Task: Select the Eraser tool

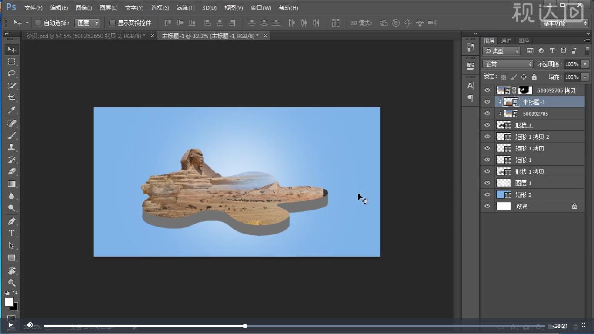Action: pos(12,172)
